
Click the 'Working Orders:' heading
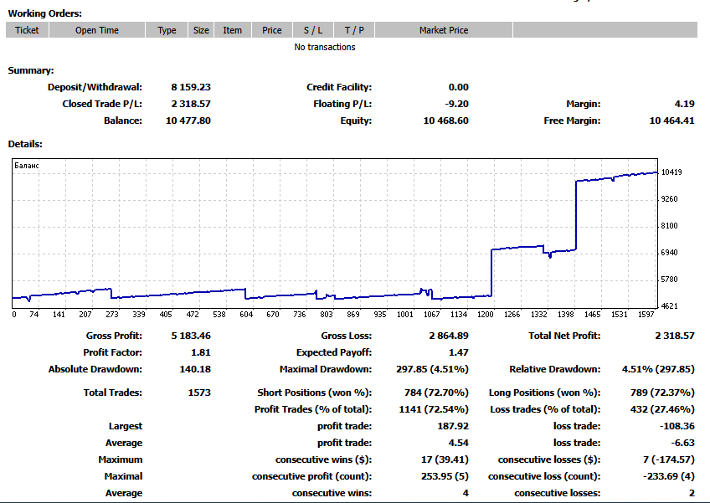click(45, 13)
